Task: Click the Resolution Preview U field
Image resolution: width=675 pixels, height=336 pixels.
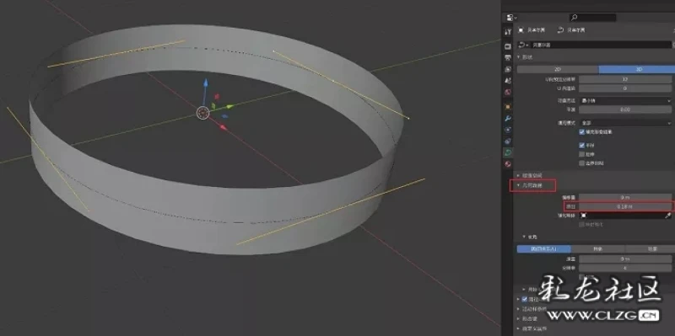Action: pos(625,79)
